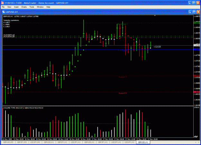Select the active white GBPUSD,H1 tab
The width and height of the screenshot is (201, 145).
[143, 142]
